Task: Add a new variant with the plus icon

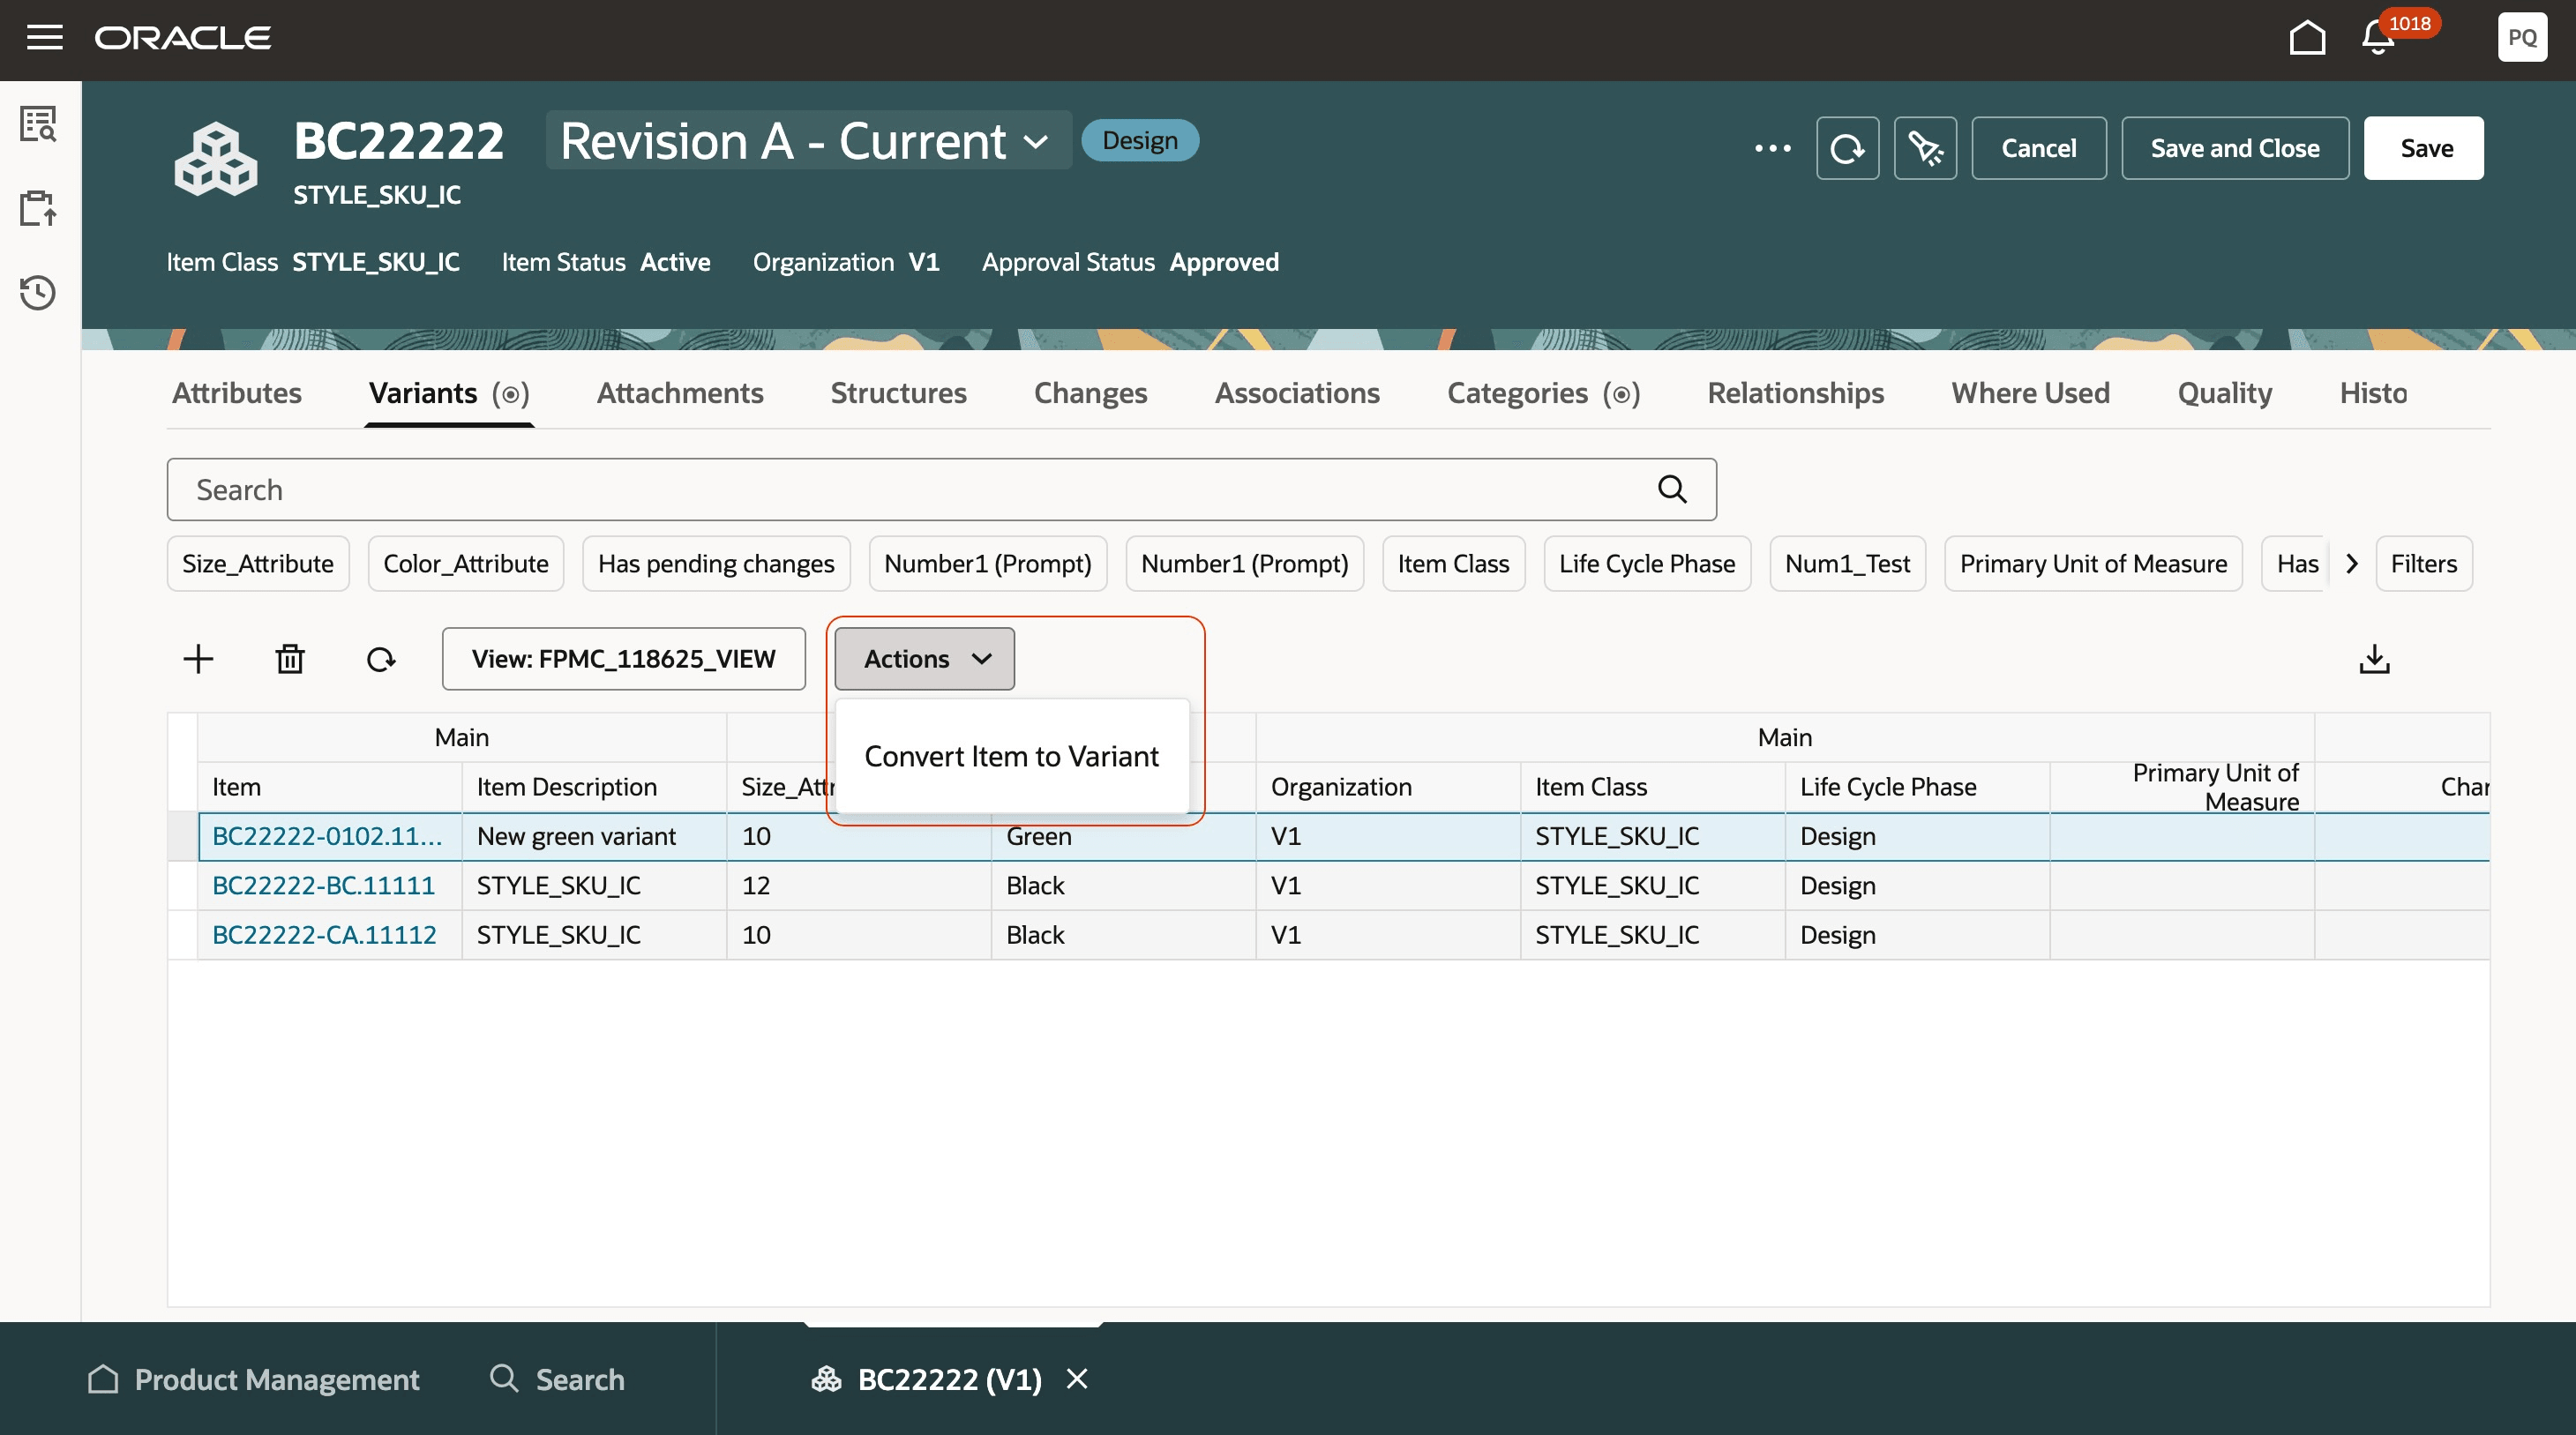Action: pyautogui.click(x=198, y=658)
